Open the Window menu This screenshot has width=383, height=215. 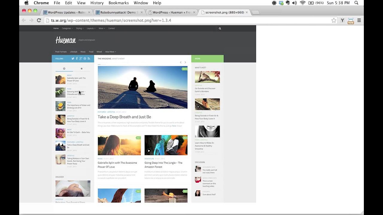coord(141,3)
